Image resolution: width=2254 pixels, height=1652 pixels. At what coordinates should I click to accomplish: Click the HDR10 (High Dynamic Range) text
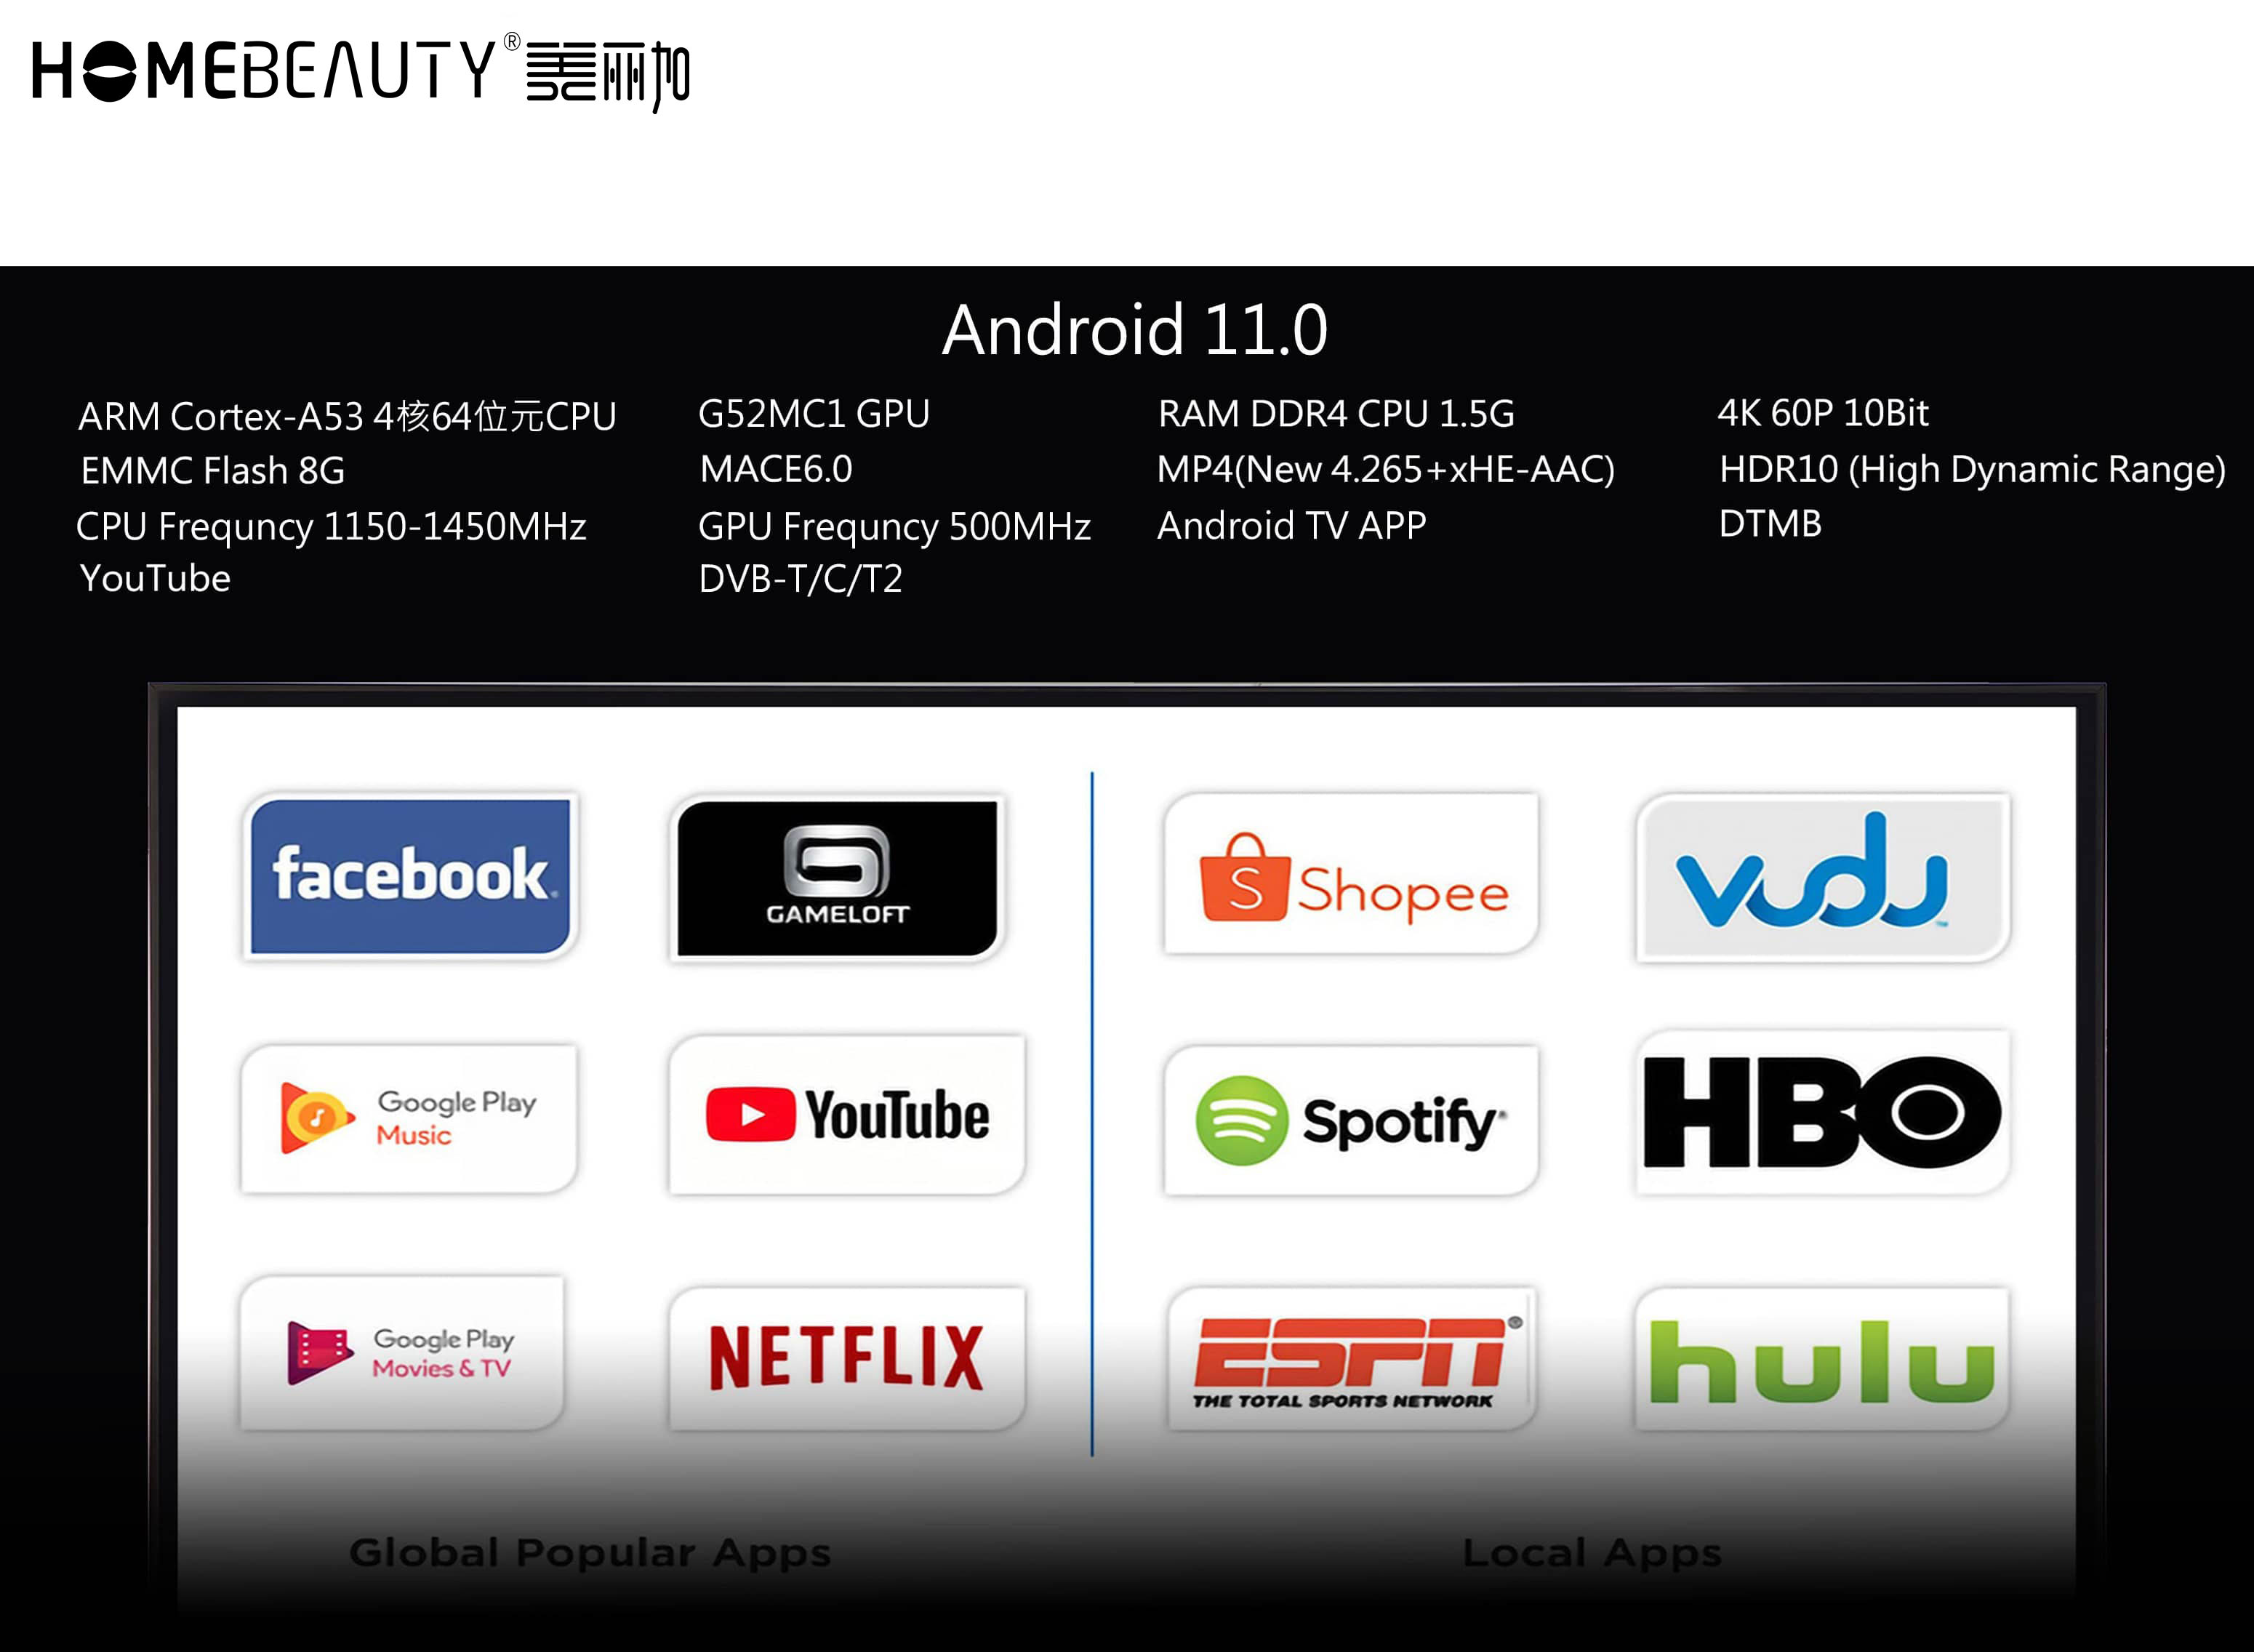1972,470
